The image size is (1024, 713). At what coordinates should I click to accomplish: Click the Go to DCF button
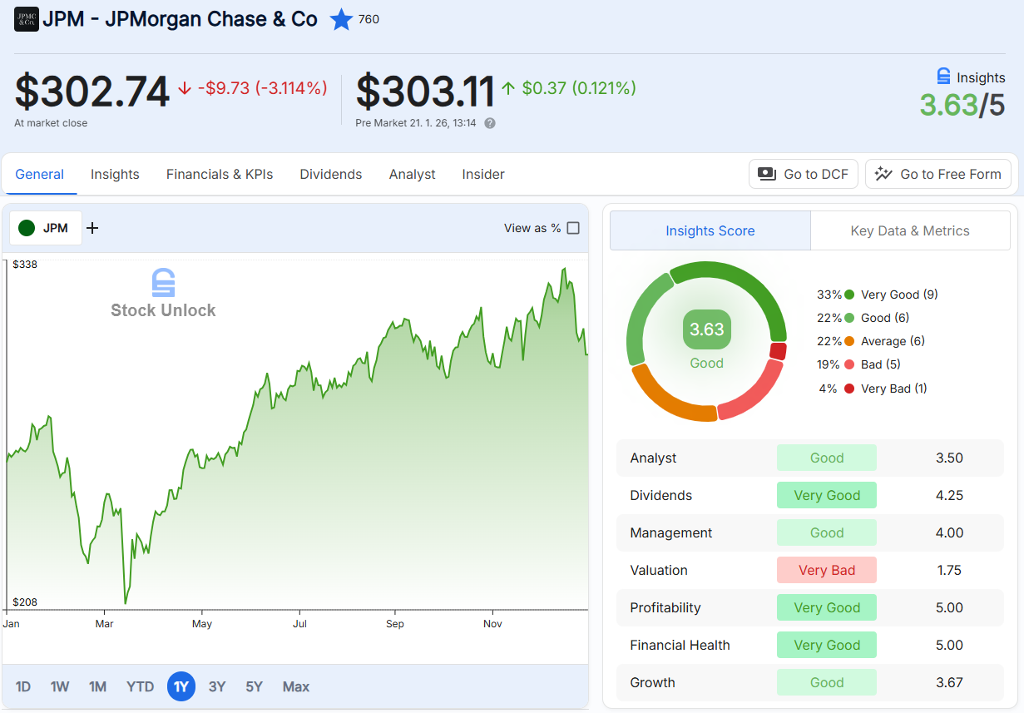tap(803, 174)
